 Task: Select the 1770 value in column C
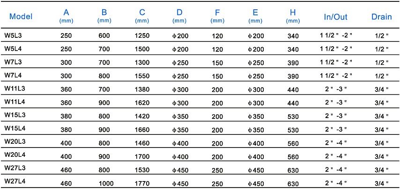click(142, 184)
